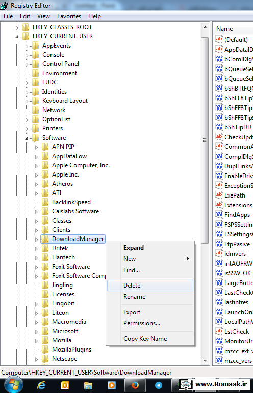
Task: Click the tree vertical scrollbar thumb
Action: coord(205,140)
